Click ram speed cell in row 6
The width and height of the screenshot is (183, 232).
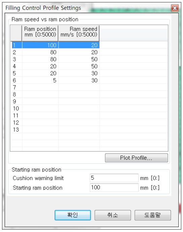coord(79,80)
